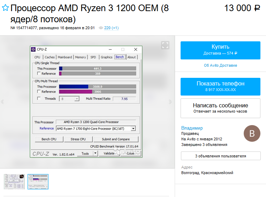Image resolution: width=266 pixels, height=197 pixels.
Task: Minimize the CPU-Z window
Action: (x=110, y=49)
